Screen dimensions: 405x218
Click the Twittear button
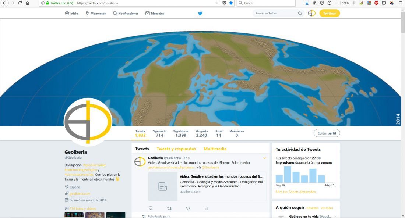point(330,13)
